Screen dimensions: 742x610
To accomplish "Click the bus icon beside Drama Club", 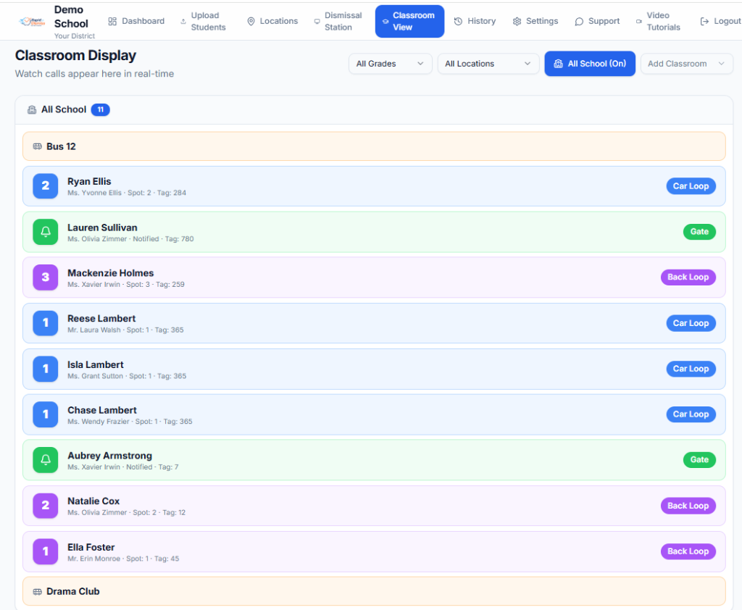I will click(x=38, y=592).
